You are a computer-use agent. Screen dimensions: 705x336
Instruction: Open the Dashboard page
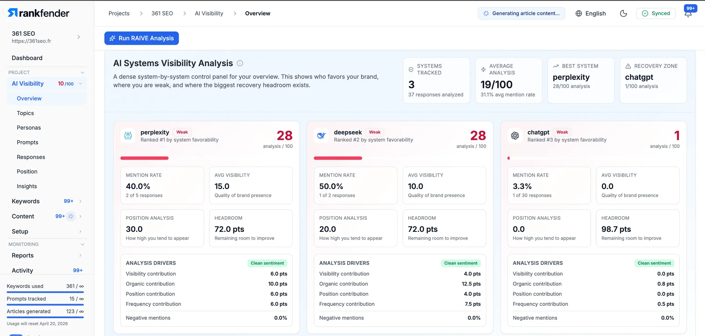pos(27,58)
